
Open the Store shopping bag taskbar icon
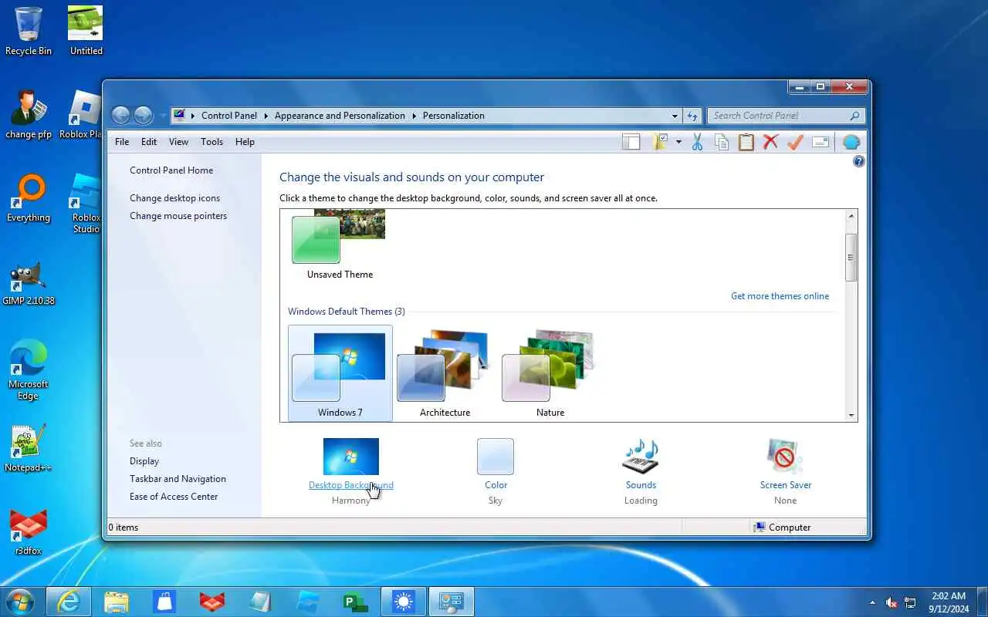[164, 602]
